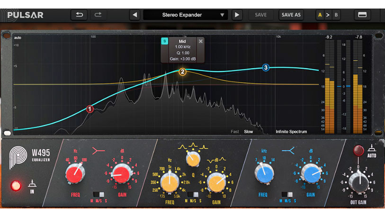Click the SAVE AS button
This screenshot has height=217, width=385.
pyautogui.click(x=291, y=15)
